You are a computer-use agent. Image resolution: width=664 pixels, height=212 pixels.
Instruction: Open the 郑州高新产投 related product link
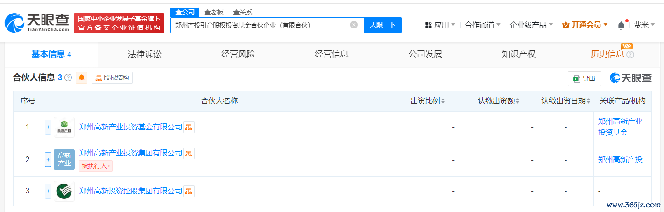pyautogui.click(x=620, y=160)
